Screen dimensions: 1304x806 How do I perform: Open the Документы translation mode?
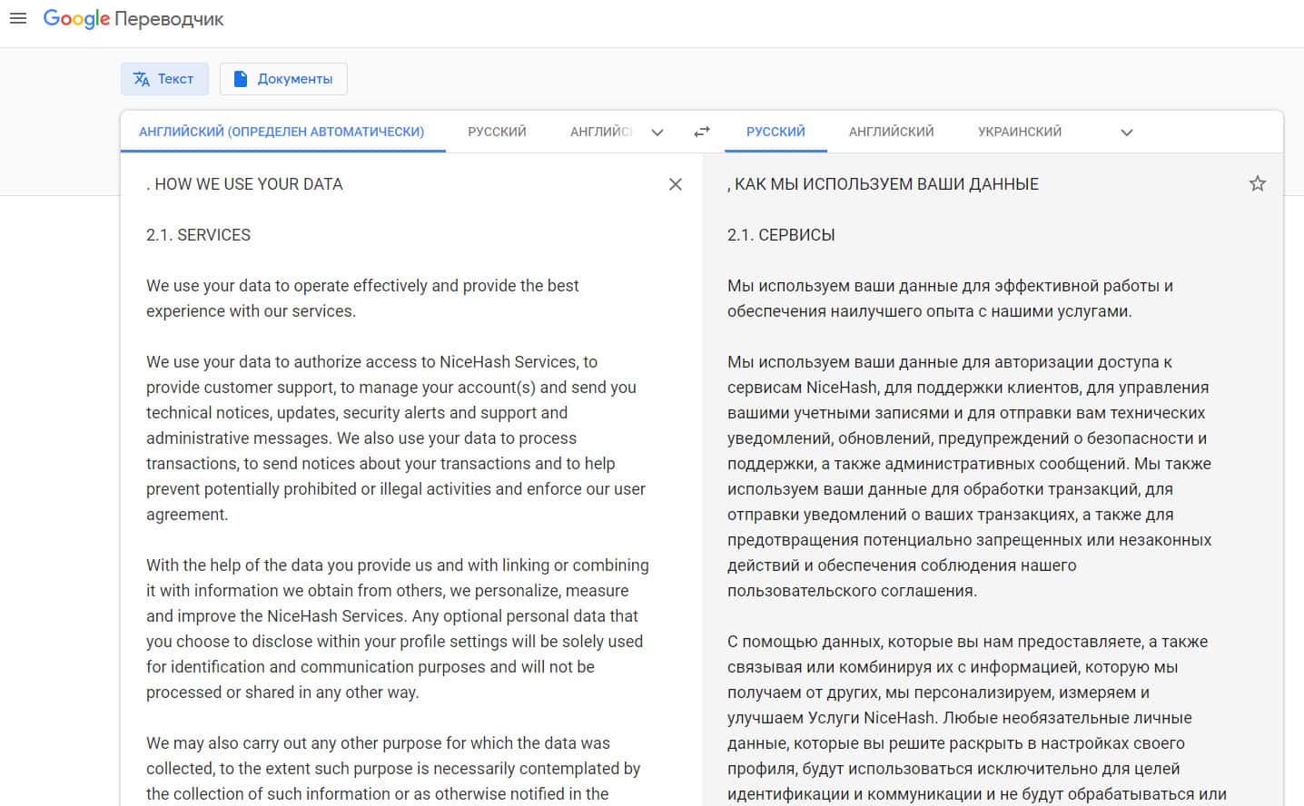283,79
